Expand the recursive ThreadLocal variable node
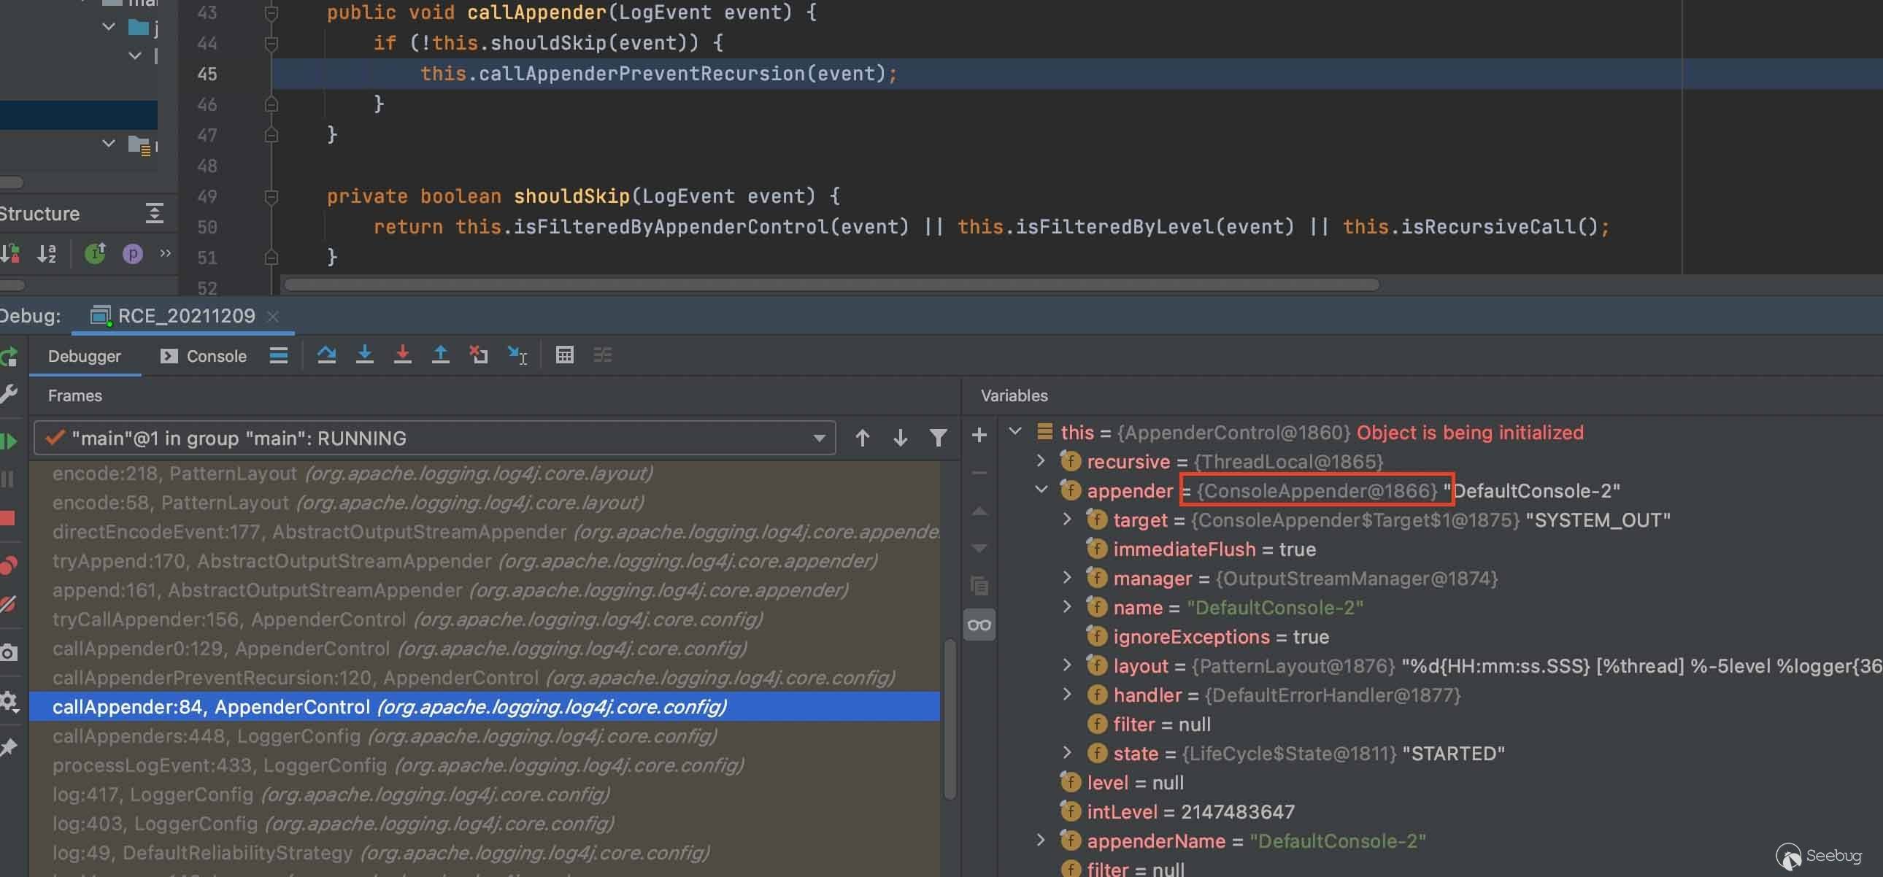1883x877 pixels. click(1041, 461)
